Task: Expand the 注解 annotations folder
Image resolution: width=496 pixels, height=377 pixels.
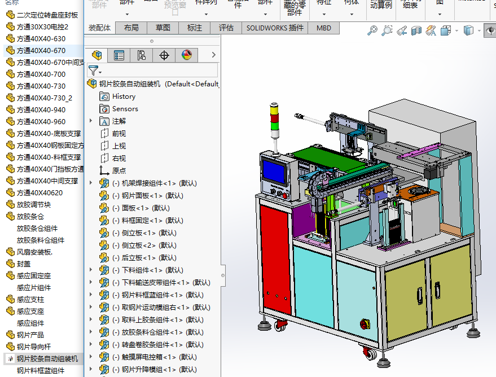Action: pos(91,121)
